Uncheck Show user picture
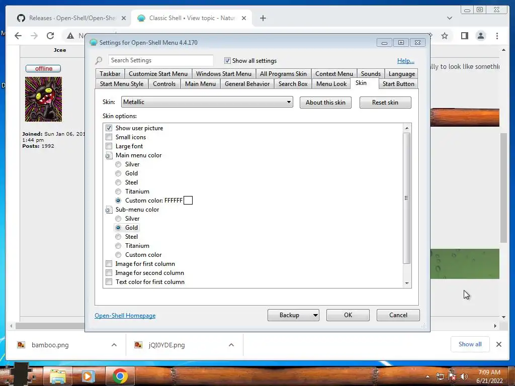Screen dimensions: 515x386 pos(109,128)
